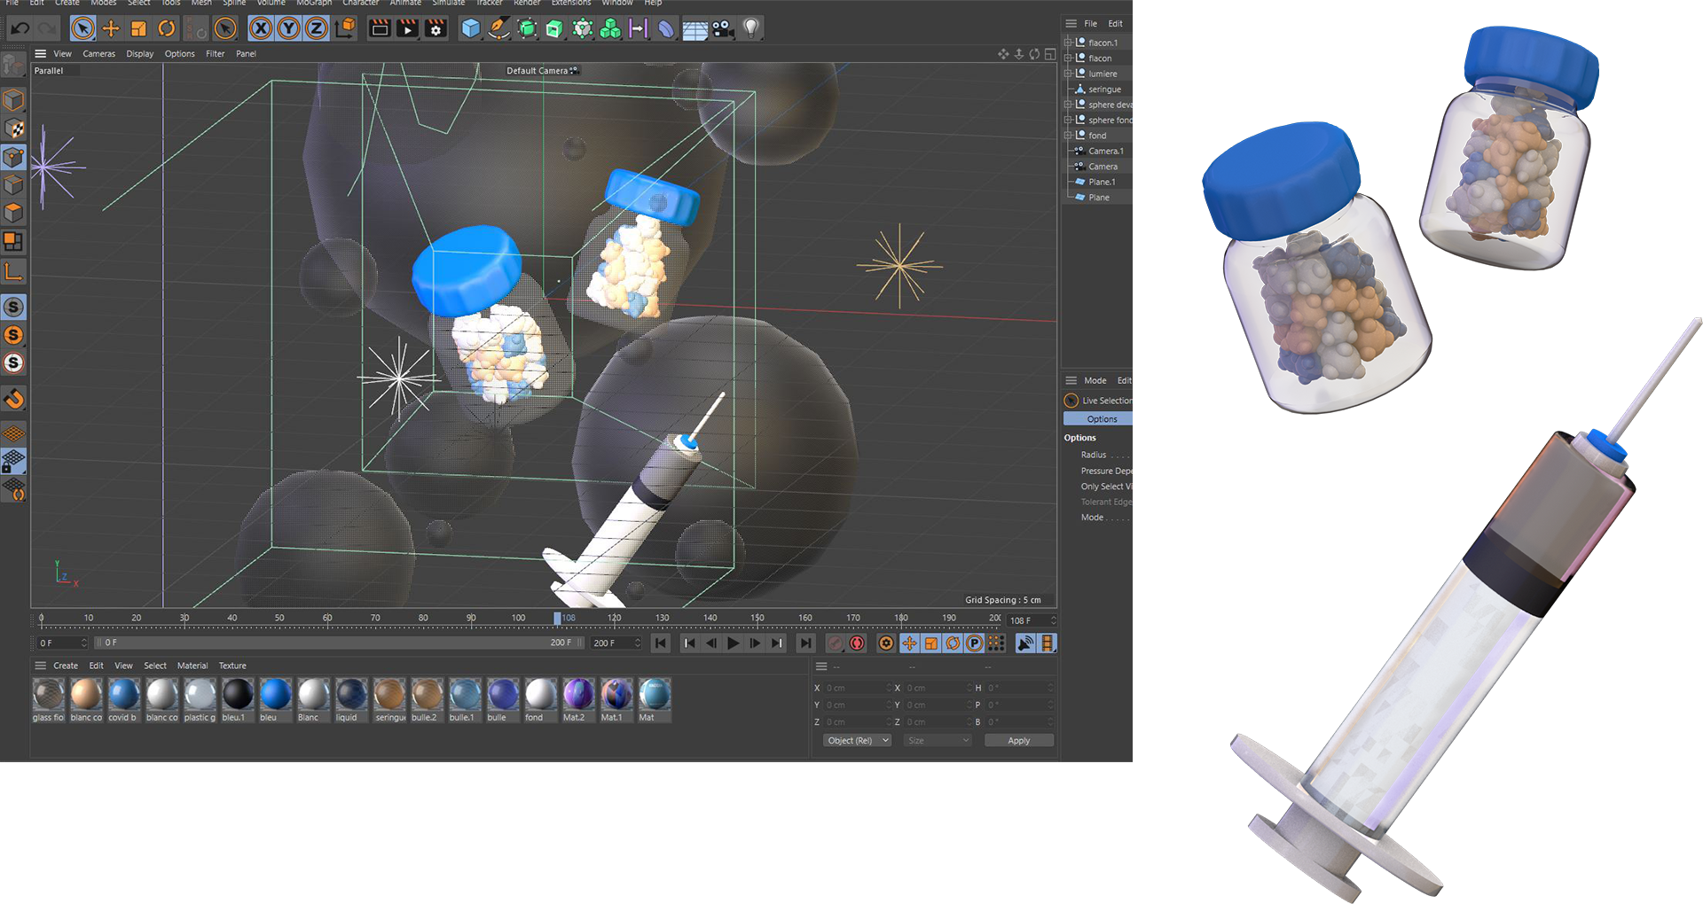The height and width of the screenshot is (904, 1703).
Task: Click the Undo arrow icon
Action: tap(20, 28)
